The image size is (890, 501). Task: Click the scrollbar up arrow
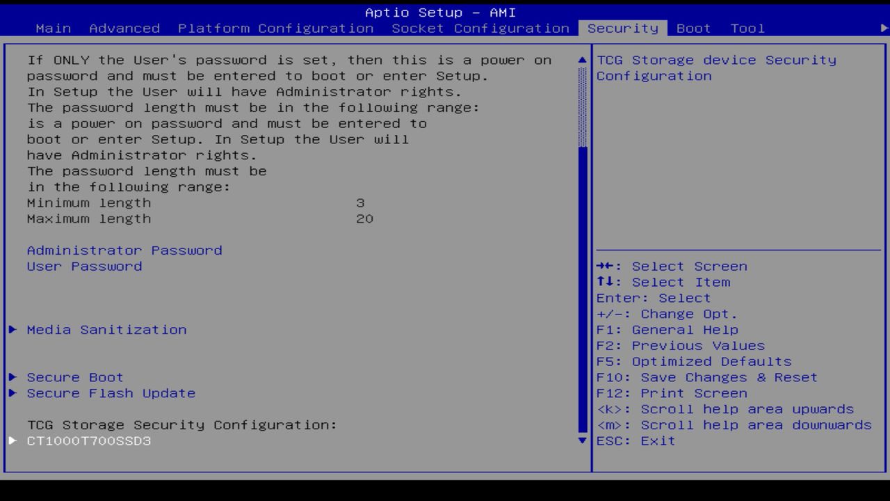point(581,60)
